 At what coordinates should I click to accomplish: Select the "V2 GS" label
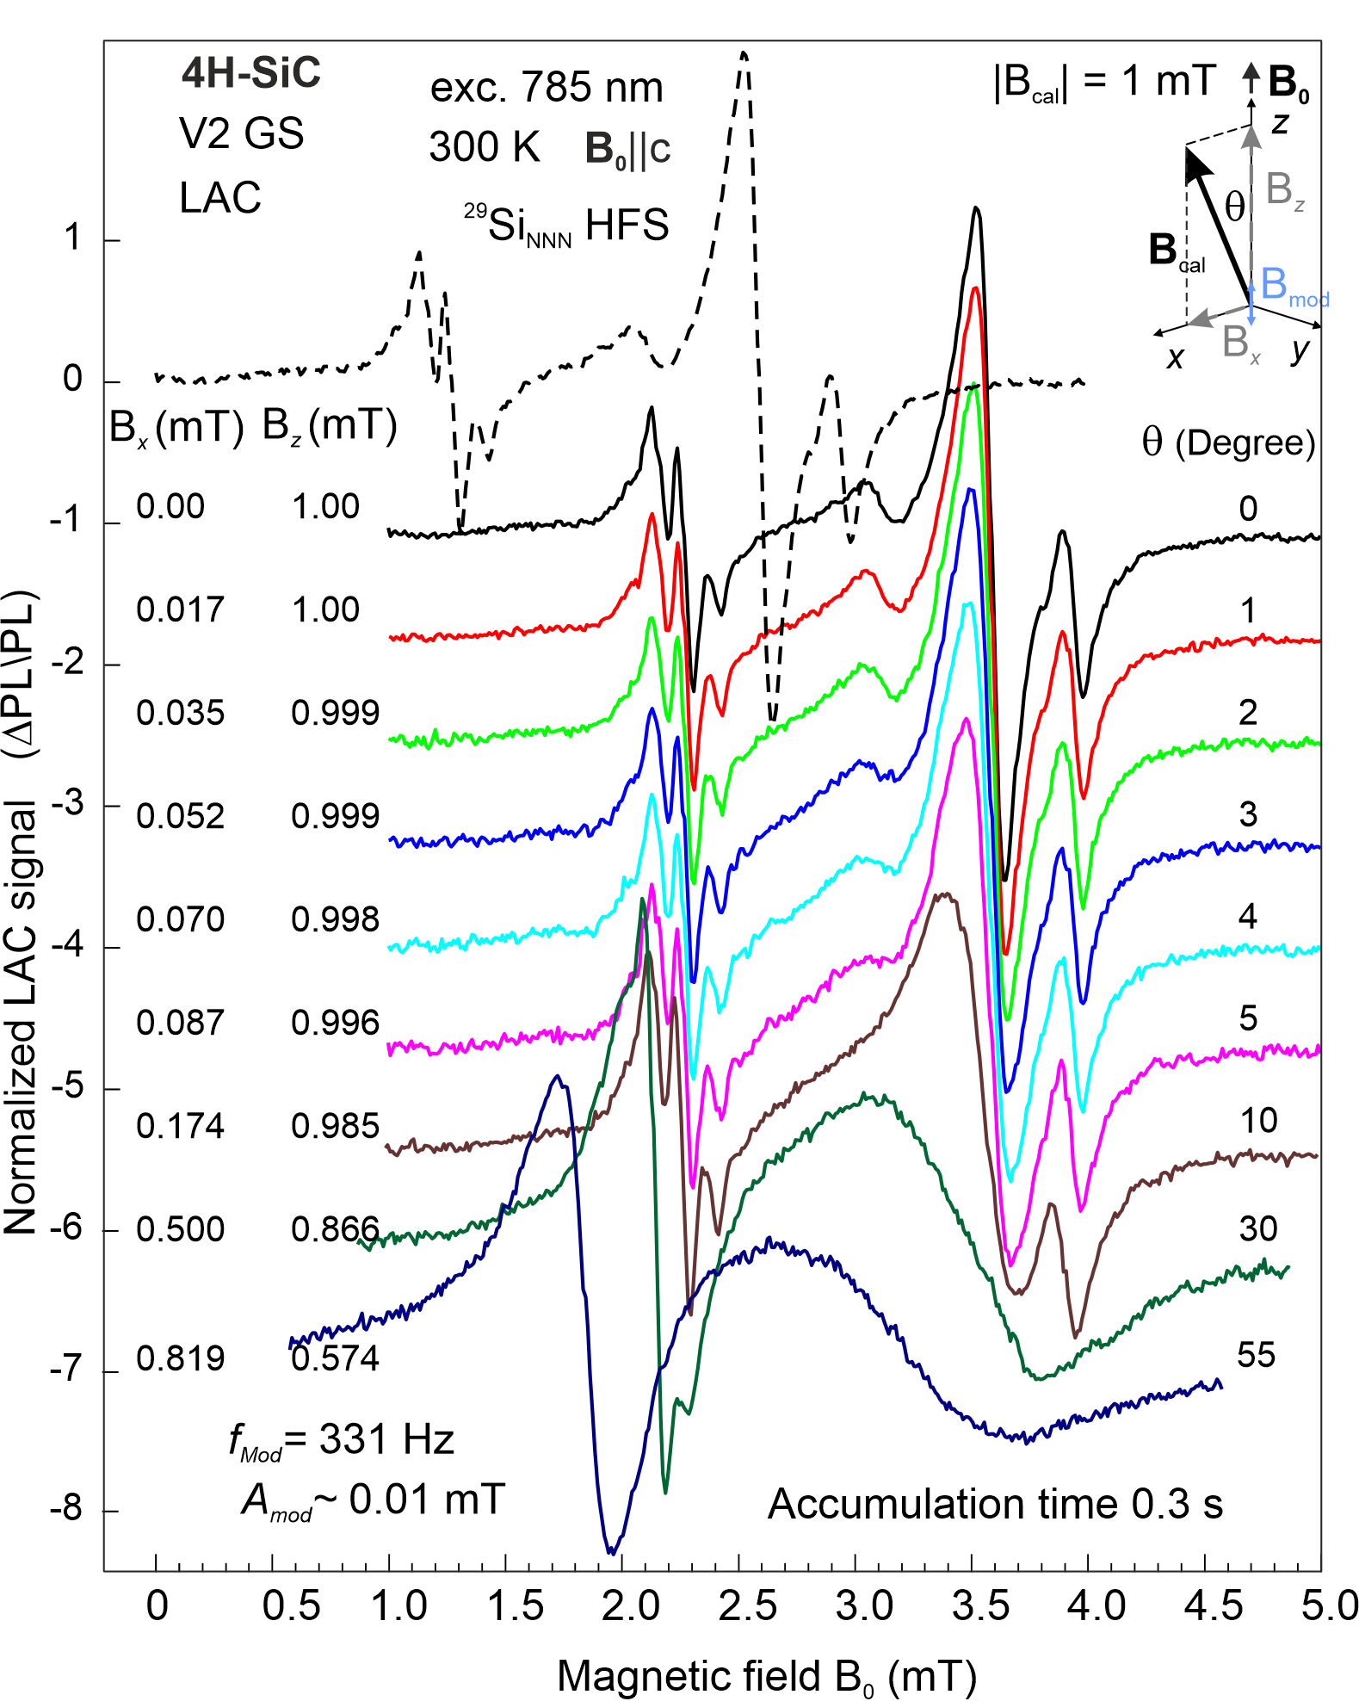tap(241, 134)
